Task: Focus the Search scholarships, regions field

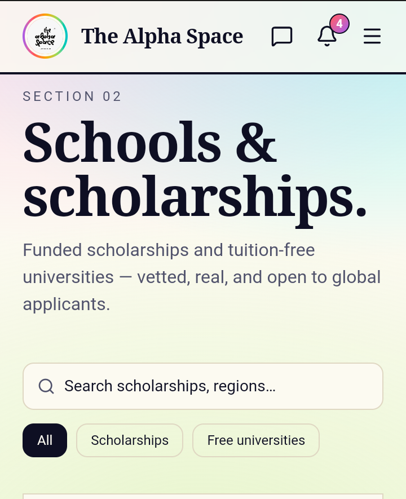Action: pyautogui.click(x=202, y=386)
